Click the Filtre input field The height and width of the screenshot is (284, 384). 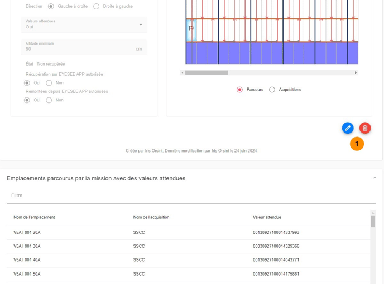click(190, 195)
